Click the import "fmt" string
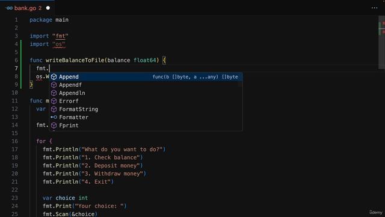The width and height of the screenshot is (385, 217). click(60, 36)
